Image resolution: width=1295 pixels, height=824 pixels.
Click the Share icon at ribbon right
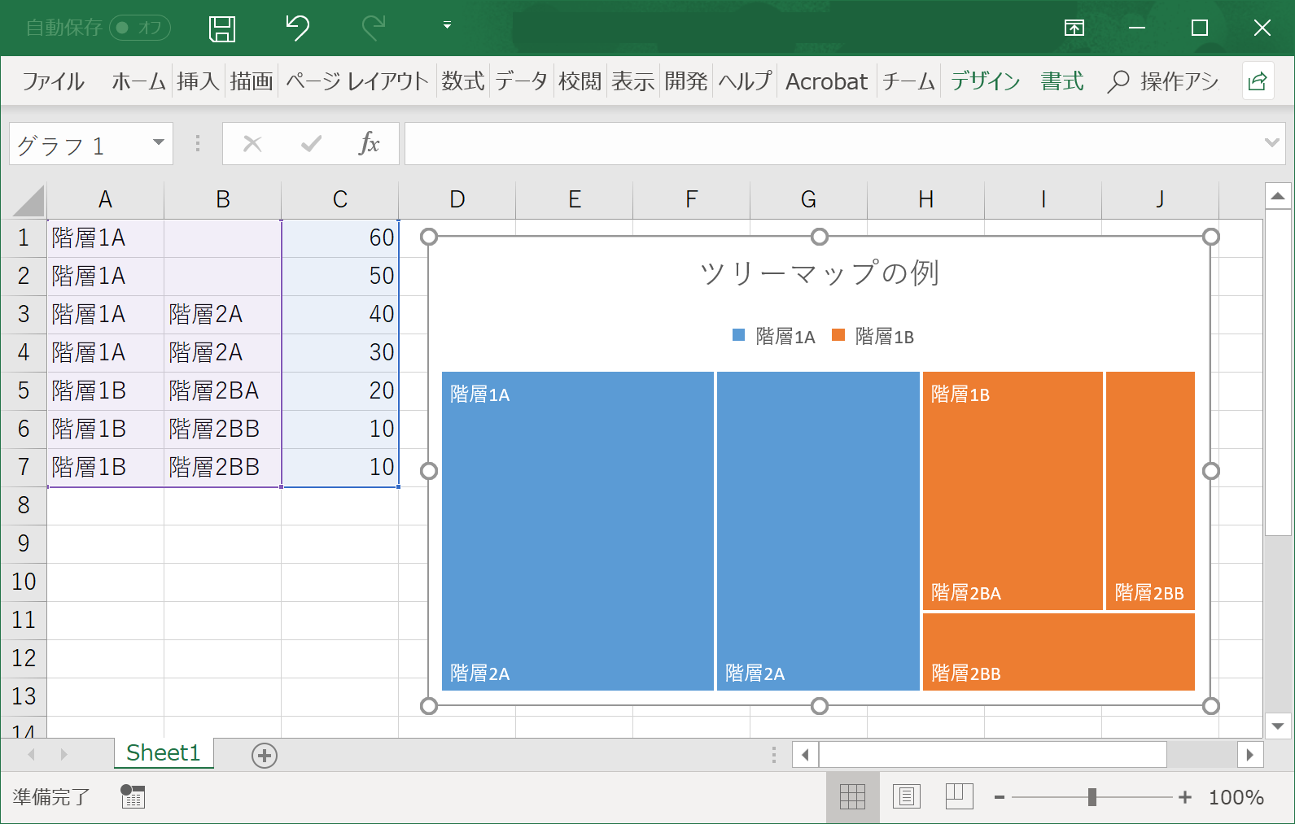pos(1258,81)
